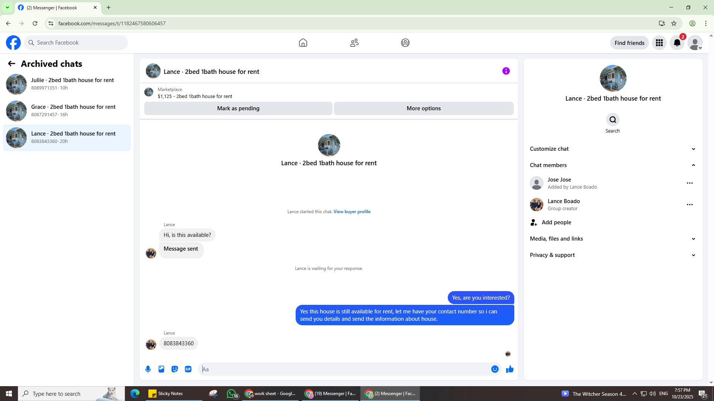Image resolution: width=714 pixels, height=401 pixels.
Task: Go to Facebook Home tab
Action: pyautogui.click(x=303, y=43)
